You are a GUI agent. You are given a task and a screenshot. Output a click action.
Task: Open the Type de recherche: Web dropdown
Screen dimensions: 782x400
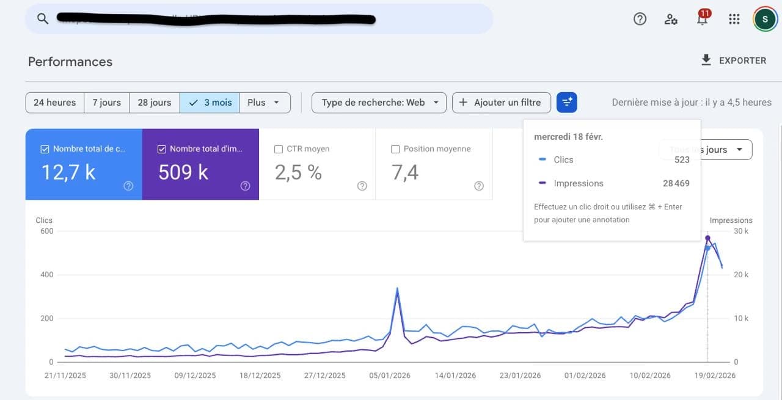point(379,102)
